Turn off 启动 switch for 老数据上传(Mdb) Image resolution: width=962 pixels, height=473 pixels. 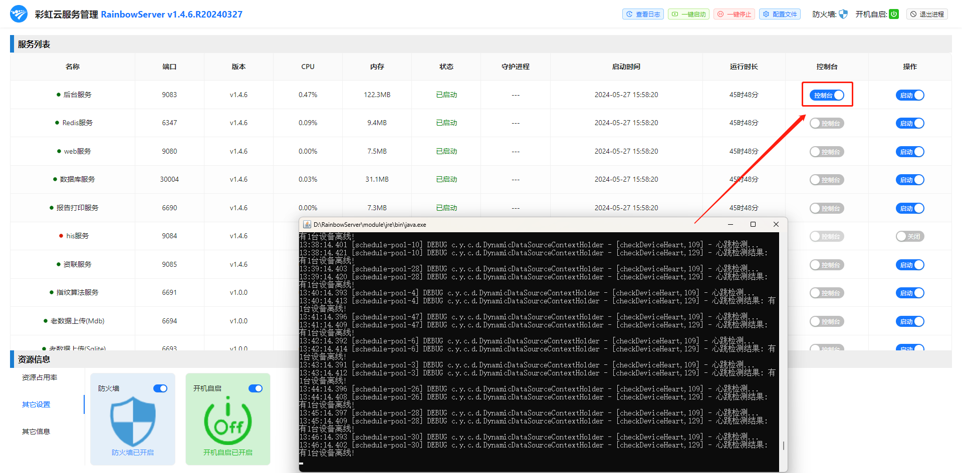[x=910, y=321]
